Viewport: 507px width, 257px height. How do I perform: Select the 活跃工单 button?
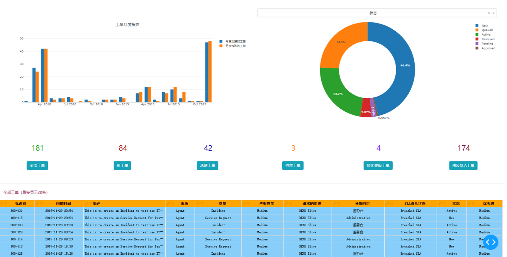[208, 165]
